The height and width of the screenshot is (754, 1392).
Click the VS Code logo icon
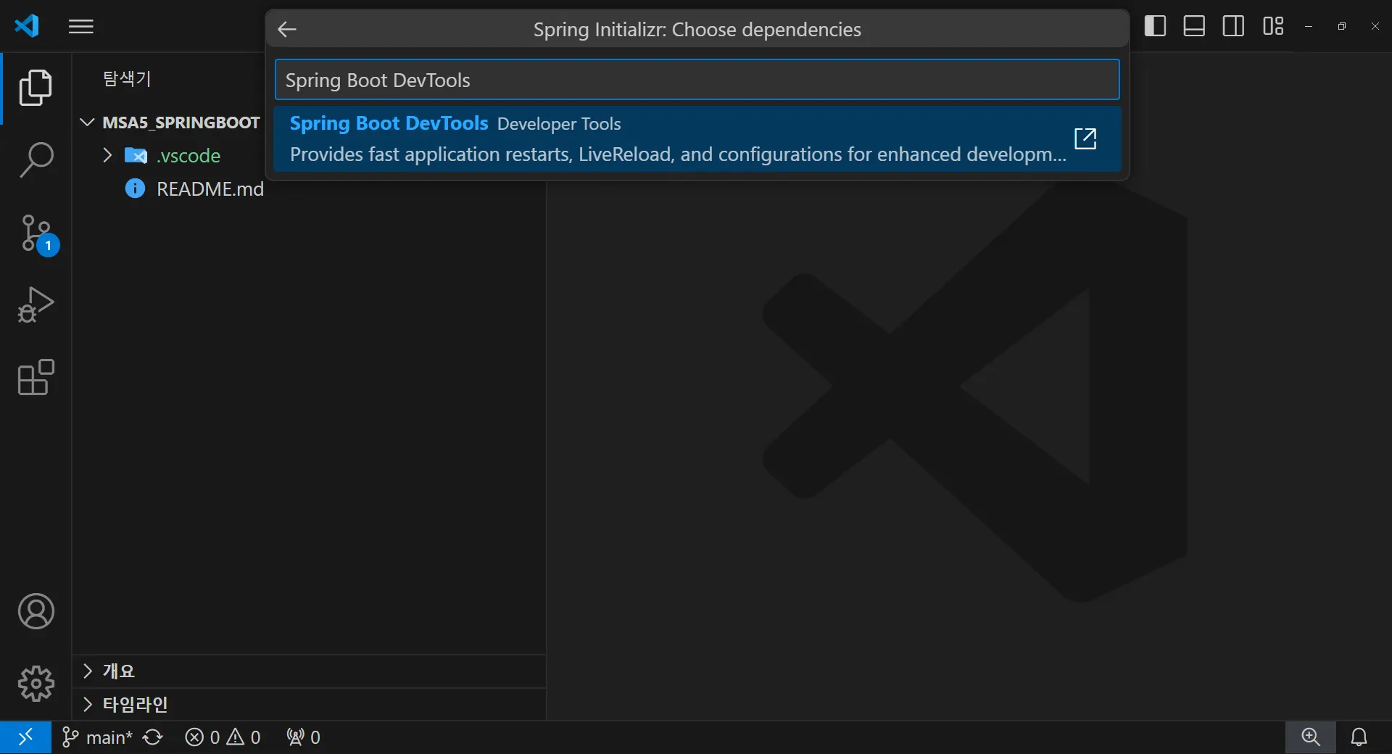[27, 26]
